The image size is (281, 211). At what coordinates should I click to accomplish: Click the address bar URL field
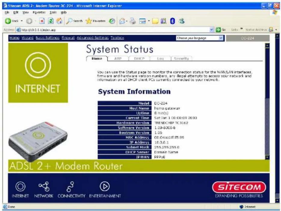115,30
